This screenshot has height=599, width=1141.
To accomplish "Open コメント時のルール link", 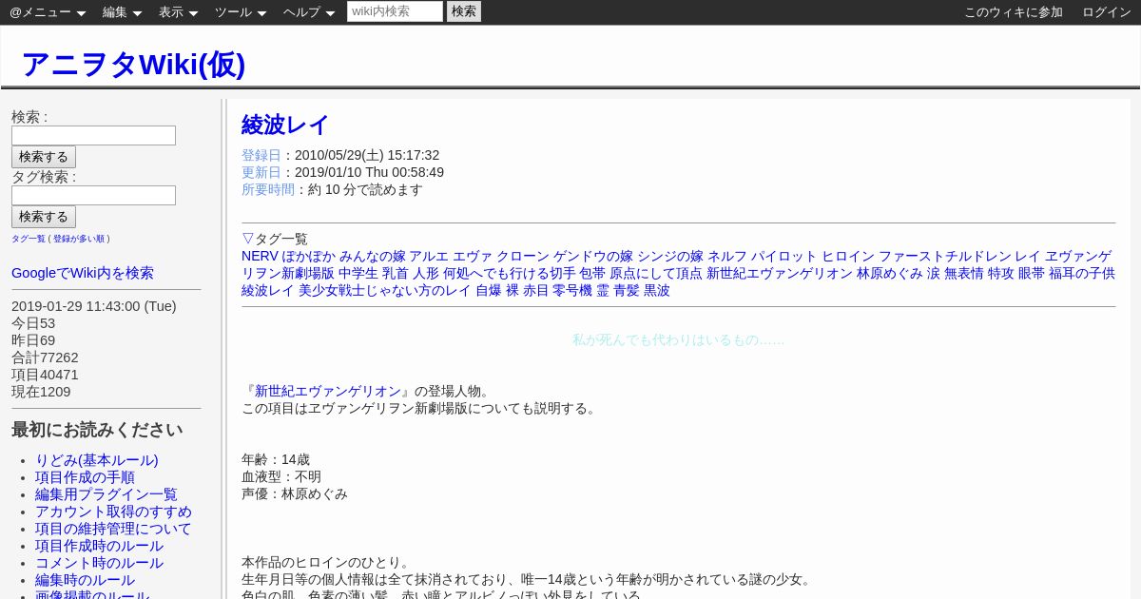I will click(99, 563).
